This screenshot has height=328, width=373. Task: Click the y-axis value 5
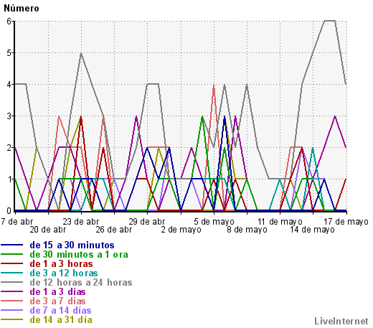click(x=9, y=53)
